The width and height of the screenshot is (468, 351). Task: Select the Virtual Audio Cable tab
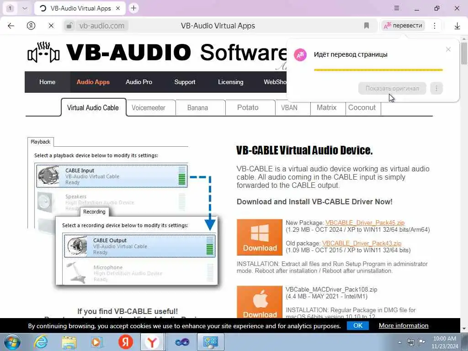93,107
